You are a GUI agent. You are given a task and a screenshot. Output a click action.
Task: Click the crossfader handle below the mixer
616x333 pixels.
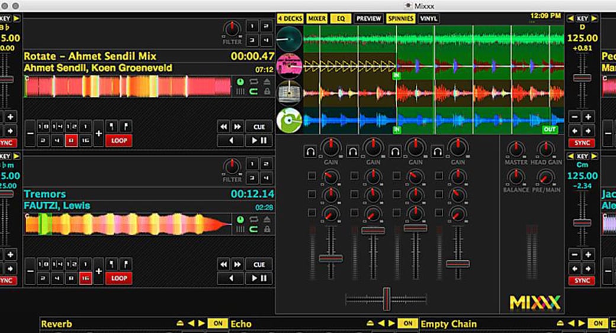coord(386,298)
